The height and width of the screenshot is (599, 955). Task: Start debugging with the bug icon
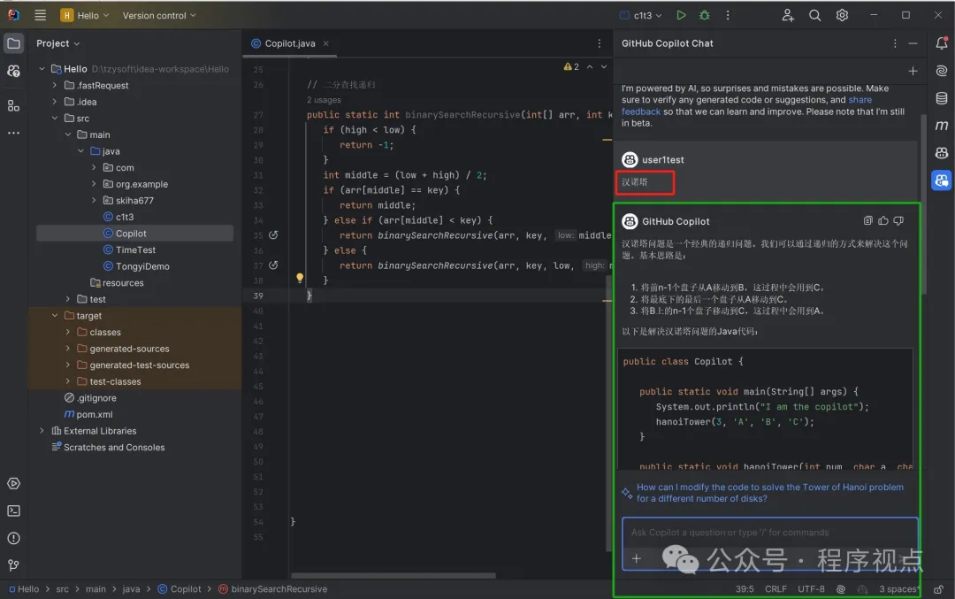coord(705,15)
